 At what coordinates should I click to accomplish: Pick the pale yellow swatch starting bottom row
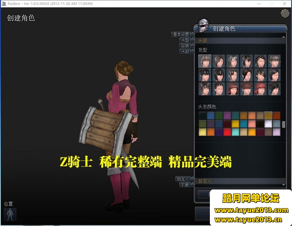click(x=203, y=132)
